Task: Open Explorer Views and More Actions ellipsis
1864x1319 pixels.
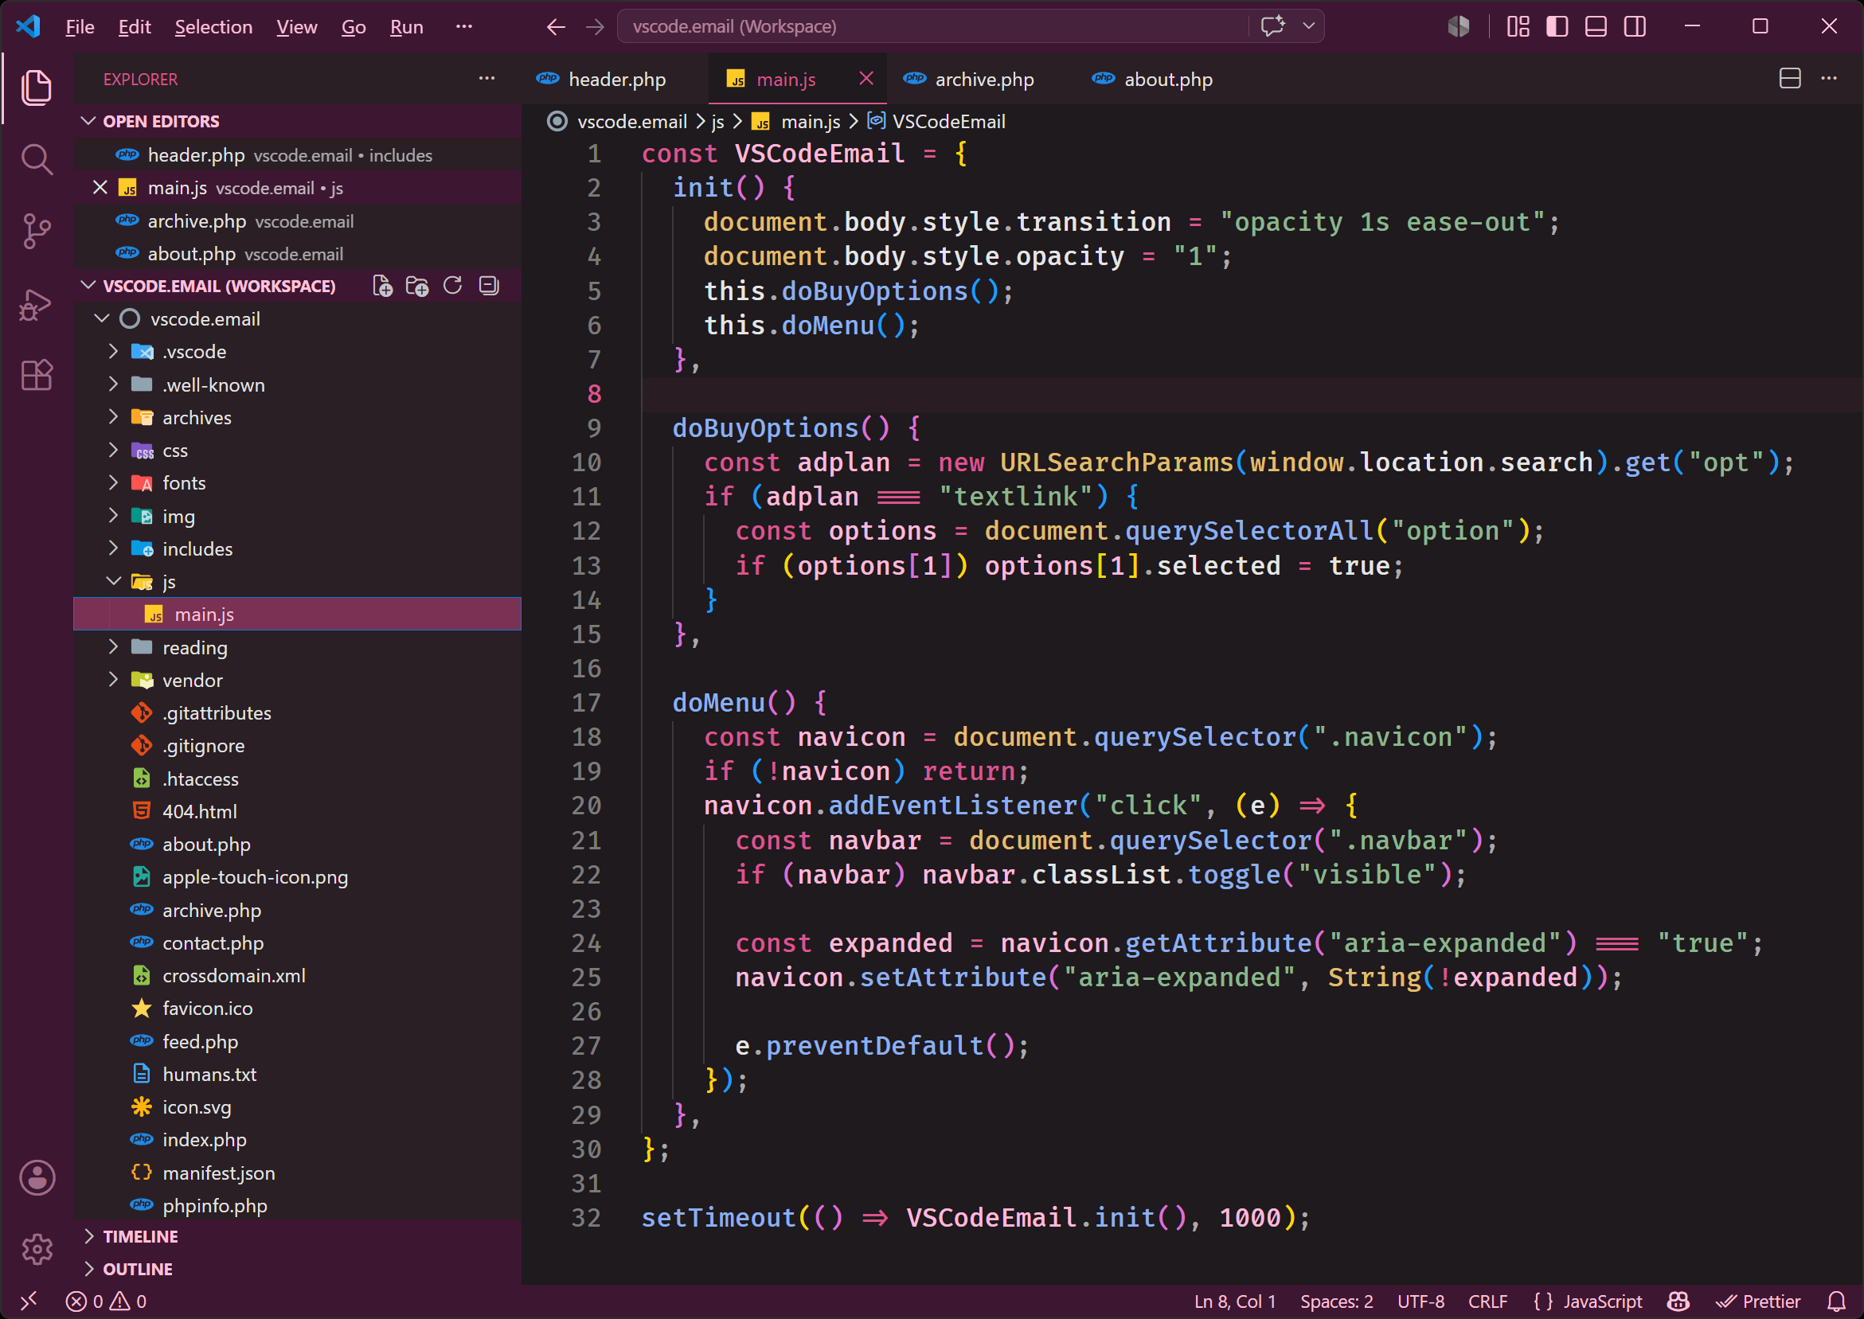Action: (x=487, y=79)
